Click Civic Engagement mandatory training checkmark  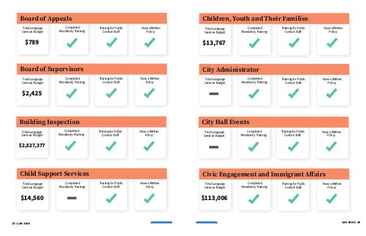tap(254, 199)
